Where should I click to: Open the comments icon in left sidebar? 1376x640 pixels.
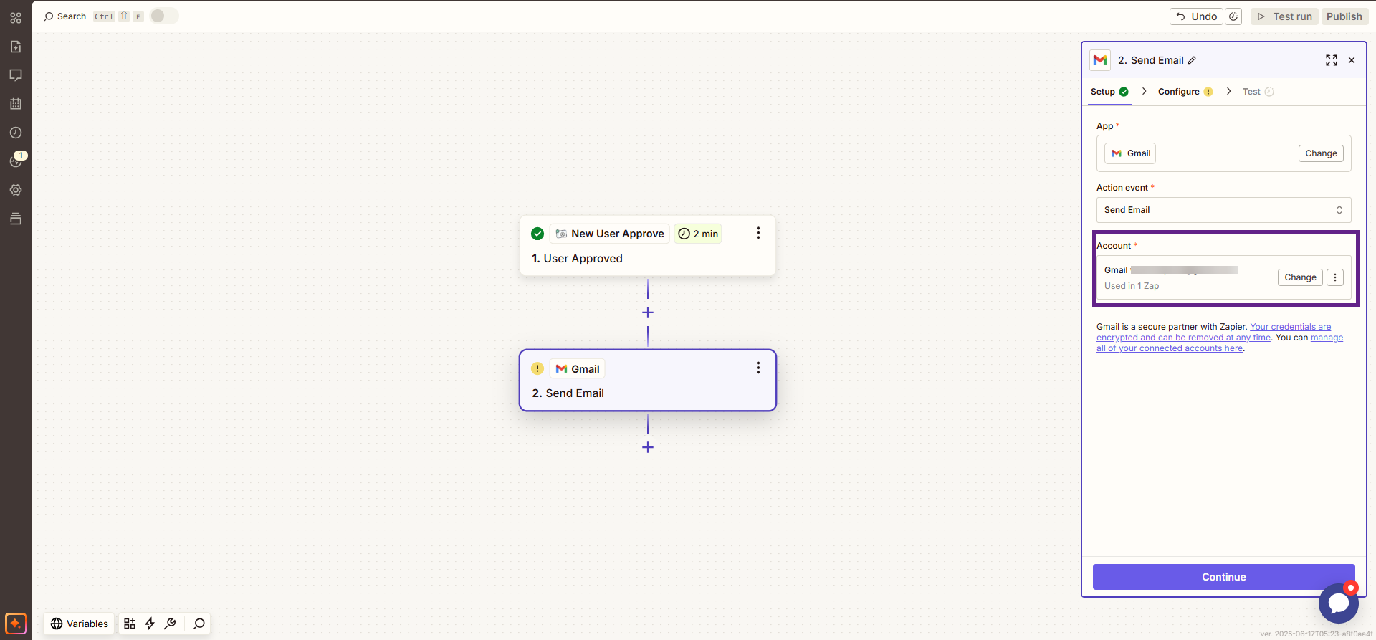click(16, 75)
